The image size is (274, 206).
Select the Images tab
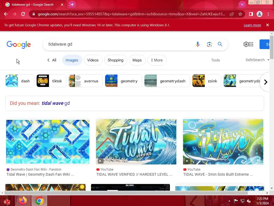point(72,60)
